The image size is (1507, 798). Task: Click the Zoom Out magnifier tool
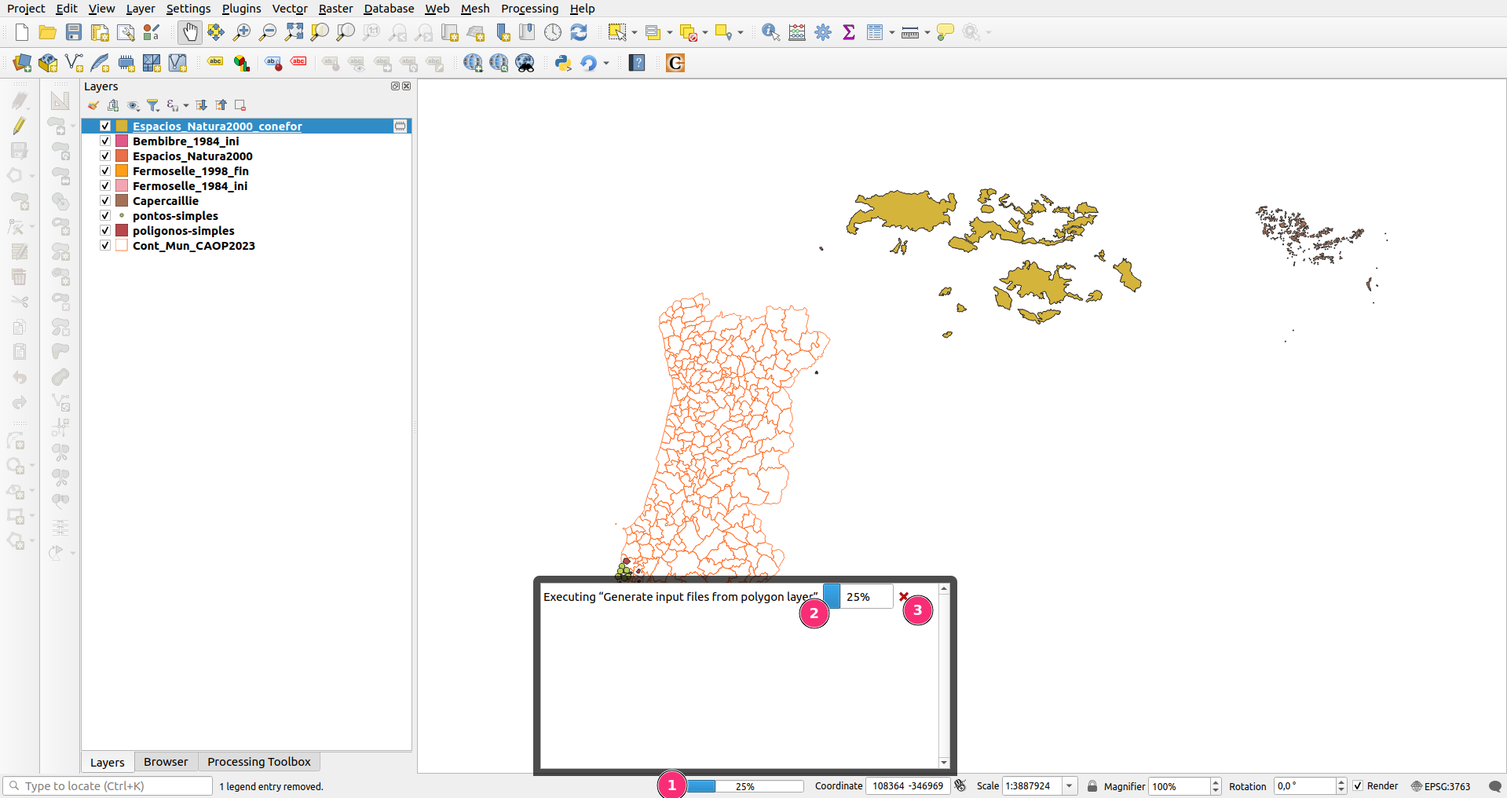pos(268,32)
